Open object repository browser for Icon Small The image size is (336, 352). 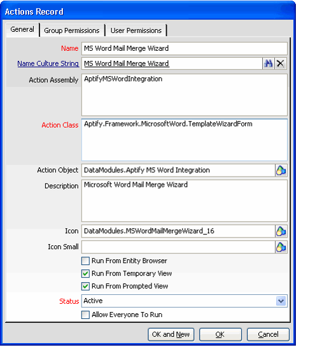point(281,247)
